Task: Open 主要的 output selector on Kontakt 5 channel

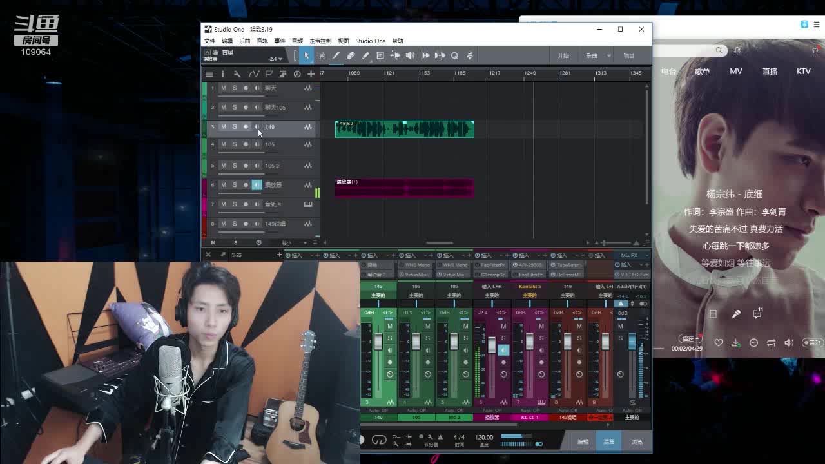Action: (x=530, y=295)
